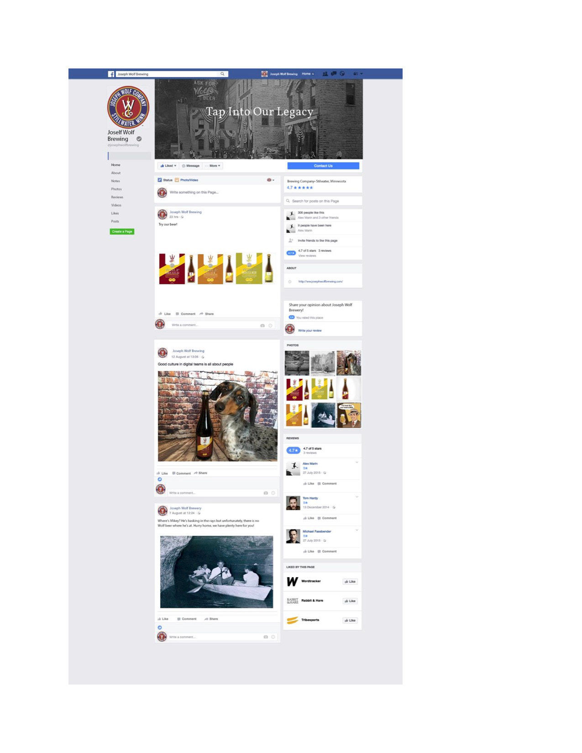Click the search magnifier icon in top bar
582x753 pixels.
222,74
